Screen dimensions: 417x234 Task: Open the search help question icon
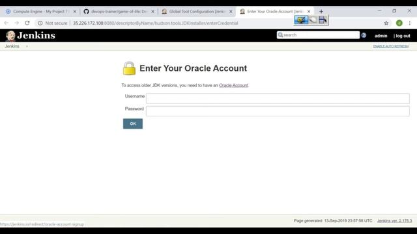364,35
